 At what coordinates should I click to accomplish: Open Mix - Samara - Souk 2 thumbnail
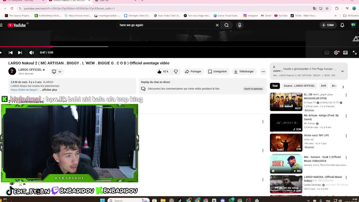tap(286, 164)
